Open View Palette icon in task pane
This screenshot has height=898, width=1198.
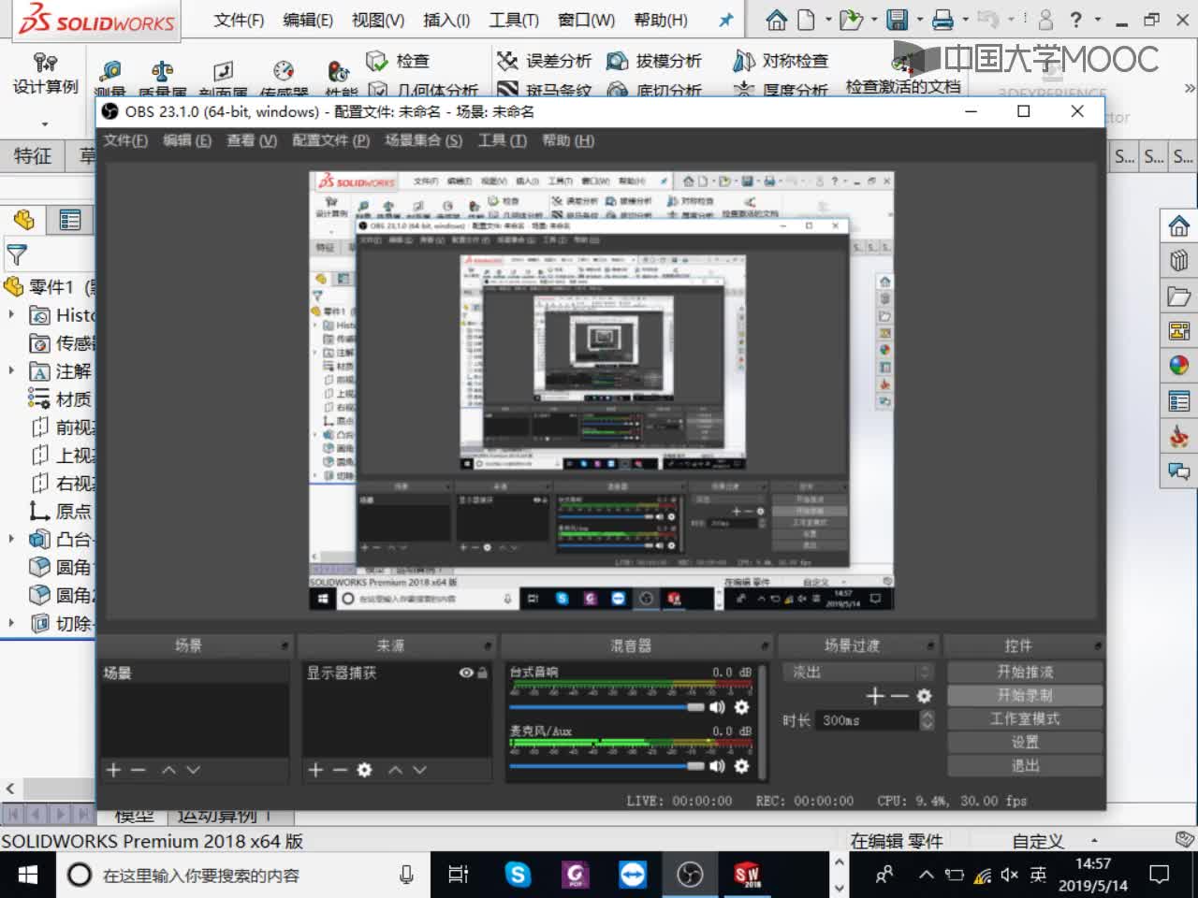(1179, 331)
